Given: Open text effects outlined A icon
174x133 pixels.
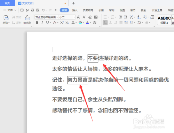Looking at the screenshot, I should 73,23.
